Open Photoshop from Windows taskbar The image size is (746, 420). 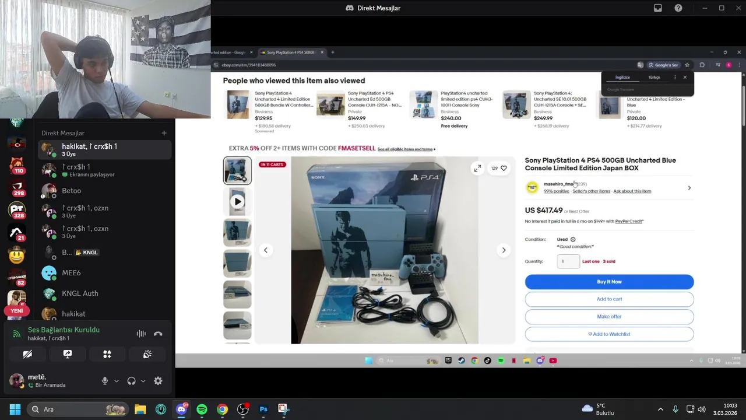coord(263,409)
